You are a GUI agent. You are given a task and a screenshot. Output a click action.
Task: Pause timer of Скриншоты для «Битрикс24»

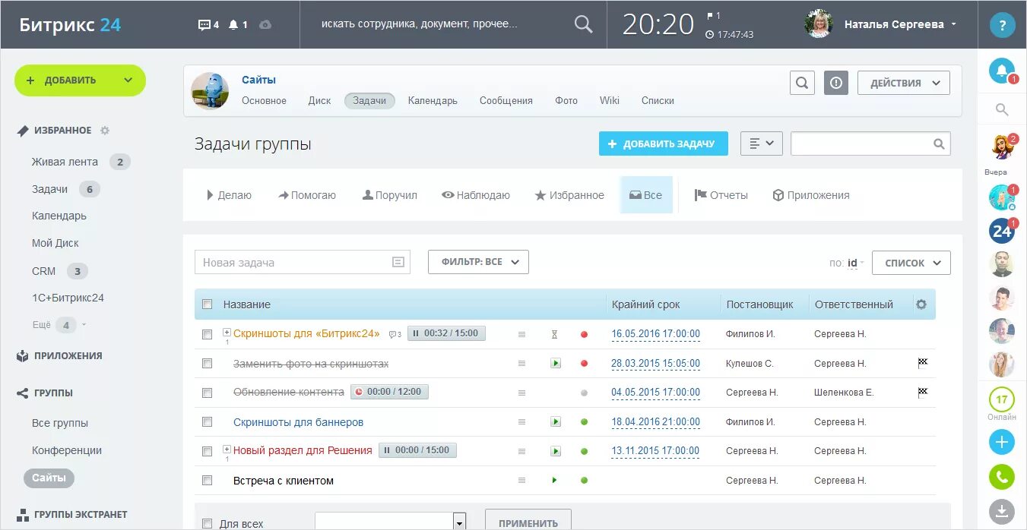[x=416, y=333]
